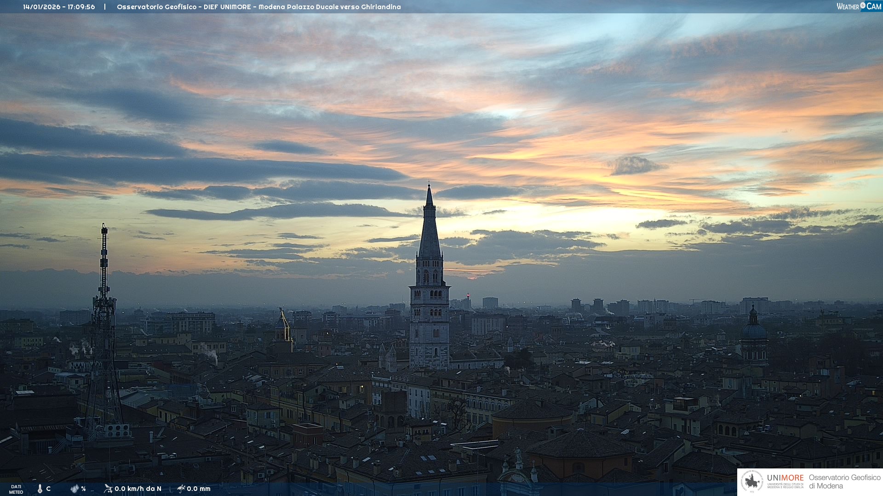Click the 0.0 km/h da N wind reading
The height and width of the screenshot is (496, 883).
[x=138, y=489]
